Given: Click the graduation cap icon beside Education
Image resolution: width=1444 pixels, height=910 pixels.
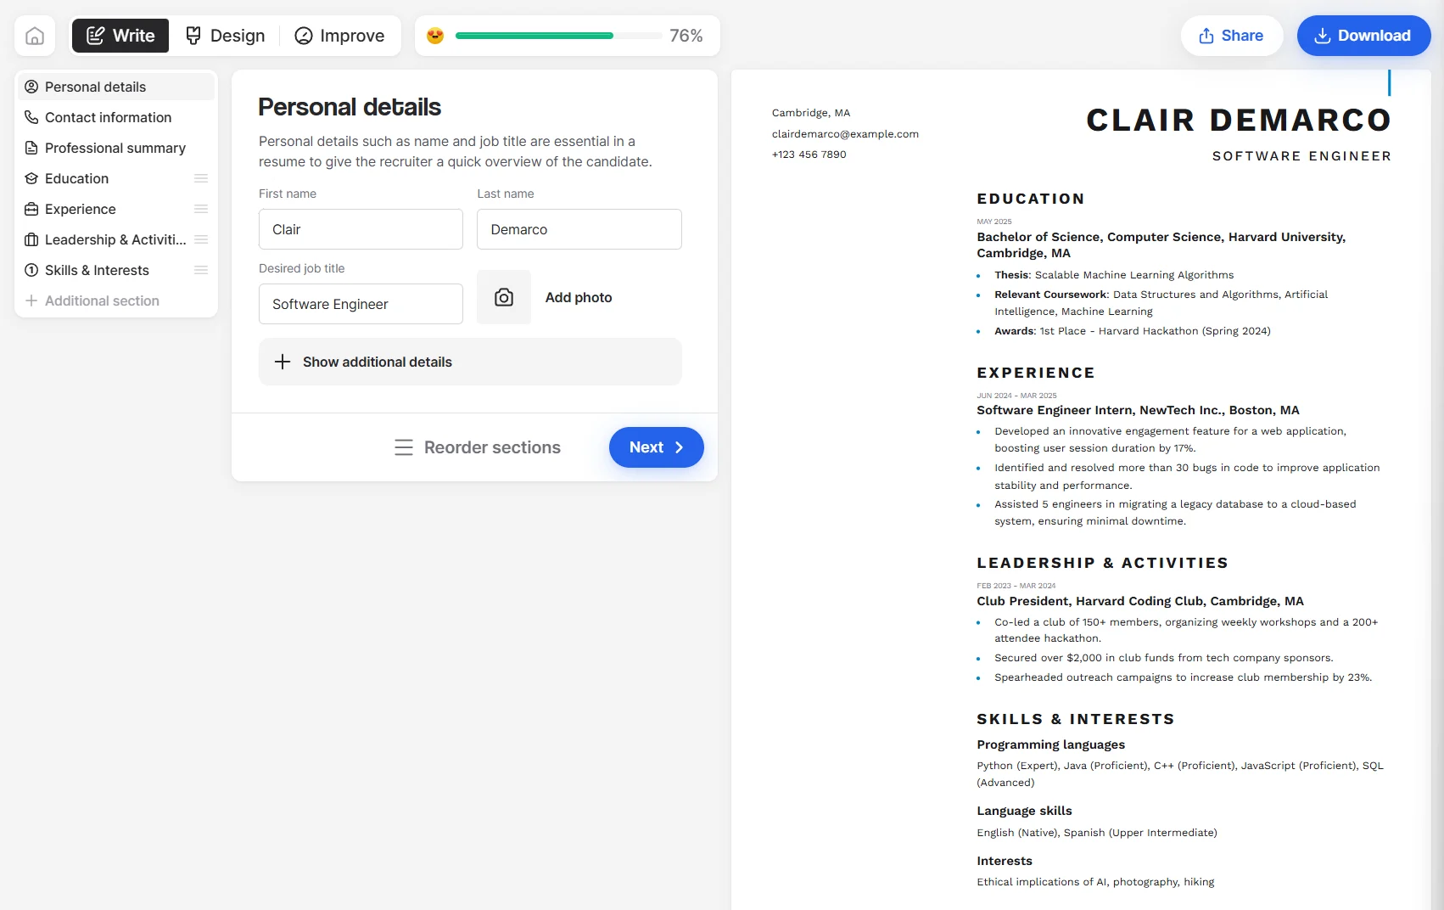Looking at the screenshot, I should pos(31,178).
